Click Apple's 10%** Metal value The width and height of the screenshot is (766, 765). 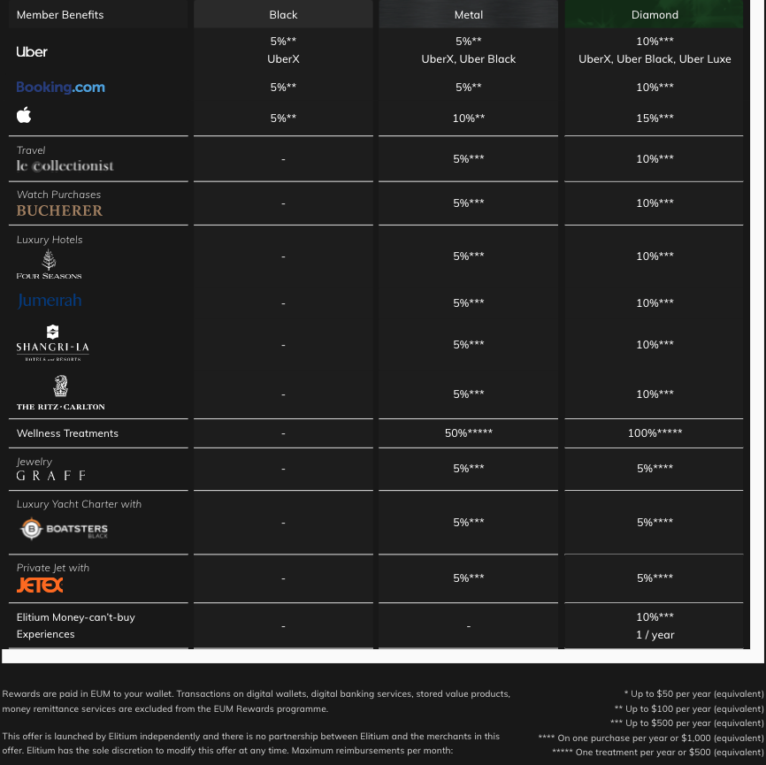(469, 119)
